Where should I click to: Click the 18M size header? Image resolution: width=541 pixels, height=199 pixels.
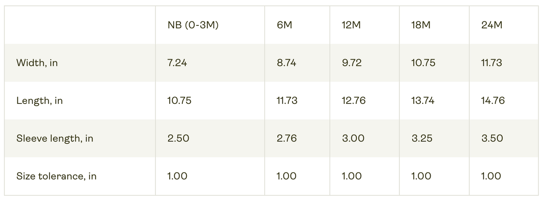tap(421, 25)
